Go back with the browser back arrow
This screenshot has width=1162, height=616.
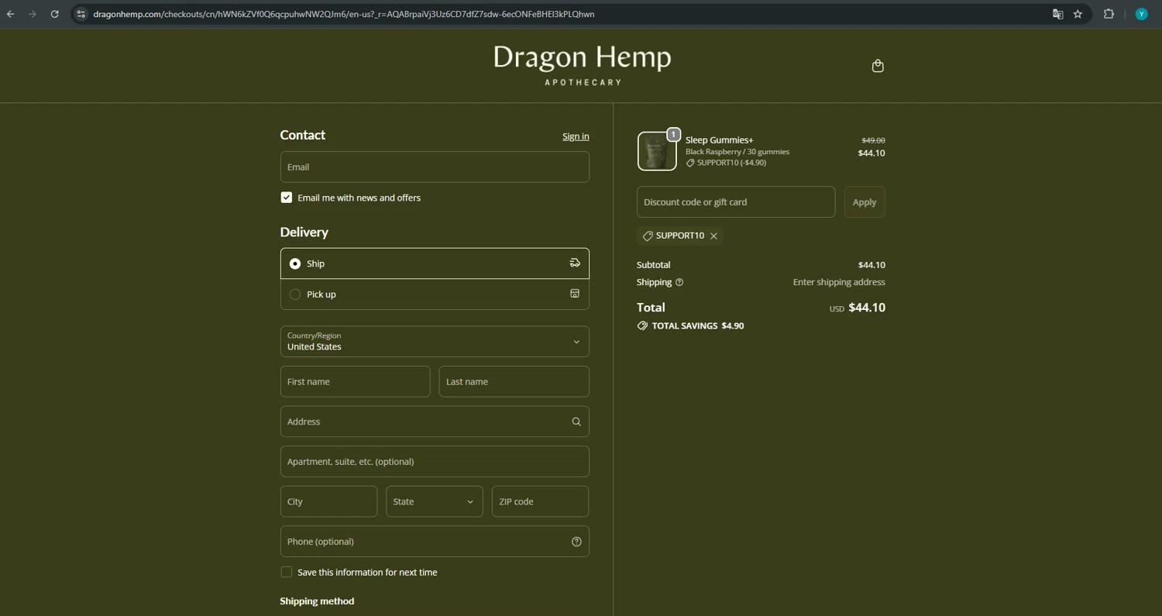11,14
